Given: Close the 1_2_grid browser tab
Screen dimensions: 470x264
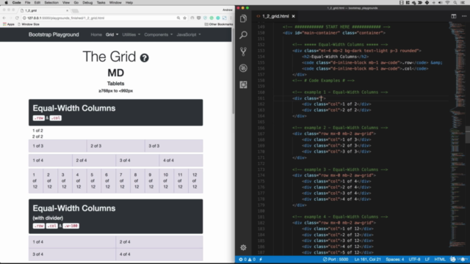Looking at the screenshot, I should [x=67, y=10].
